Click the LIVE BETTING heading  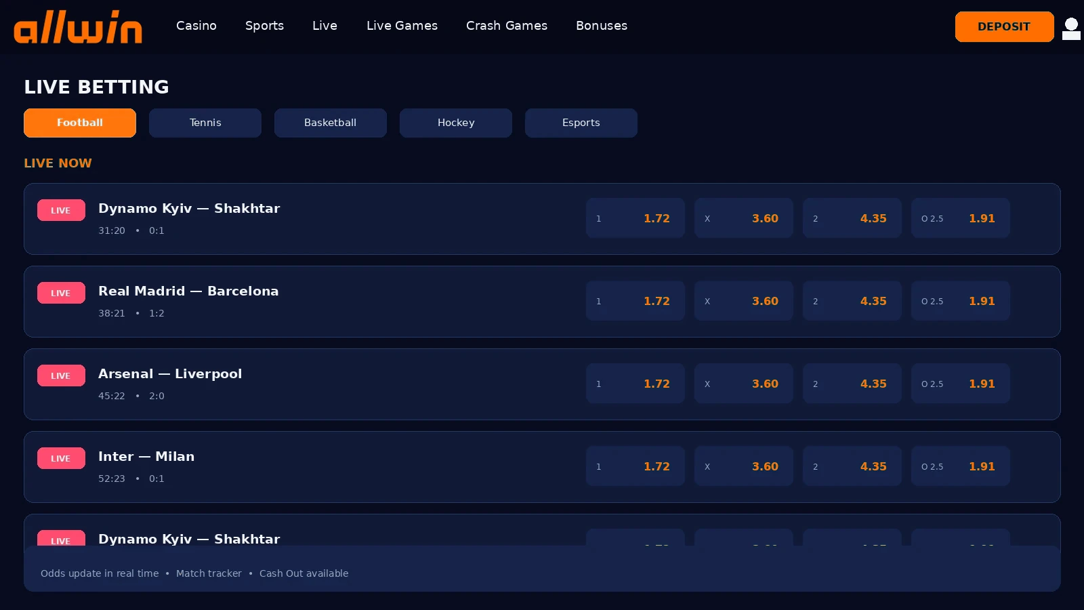(96, 87)
